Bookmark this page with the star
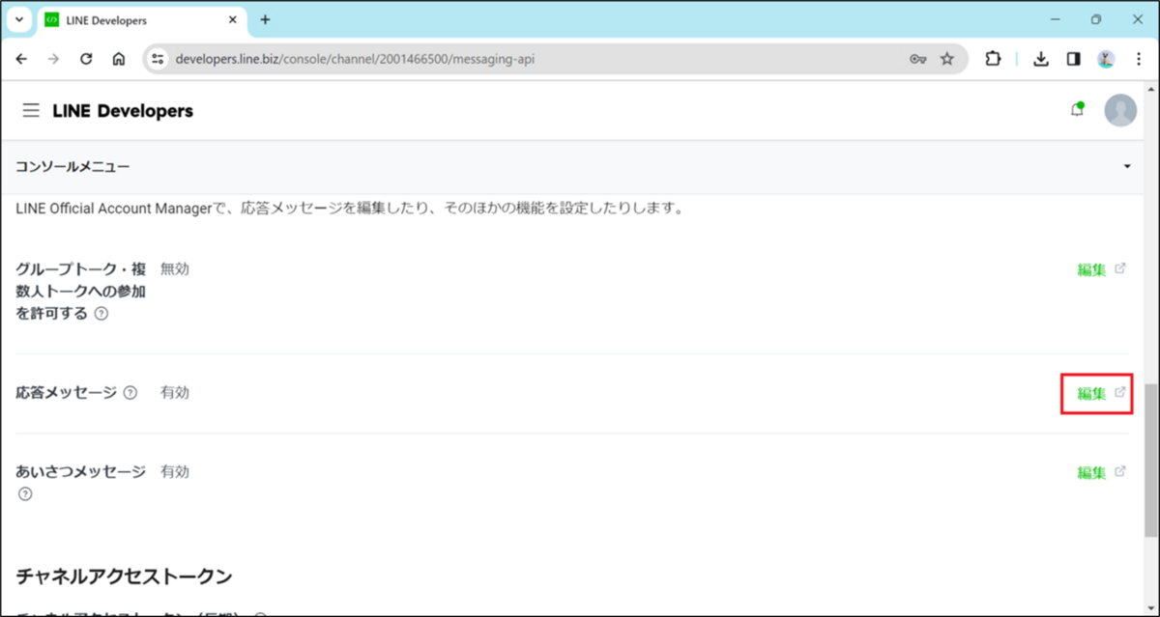 947,59
